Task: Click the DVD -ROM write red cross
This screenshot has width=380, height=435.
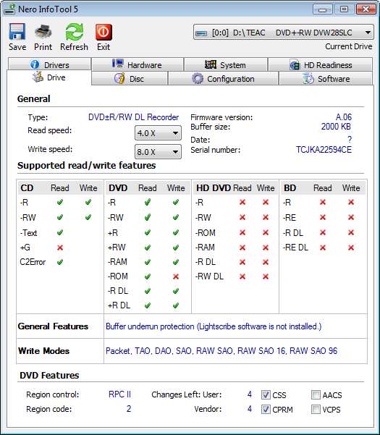Action: (x=176, y=276)
